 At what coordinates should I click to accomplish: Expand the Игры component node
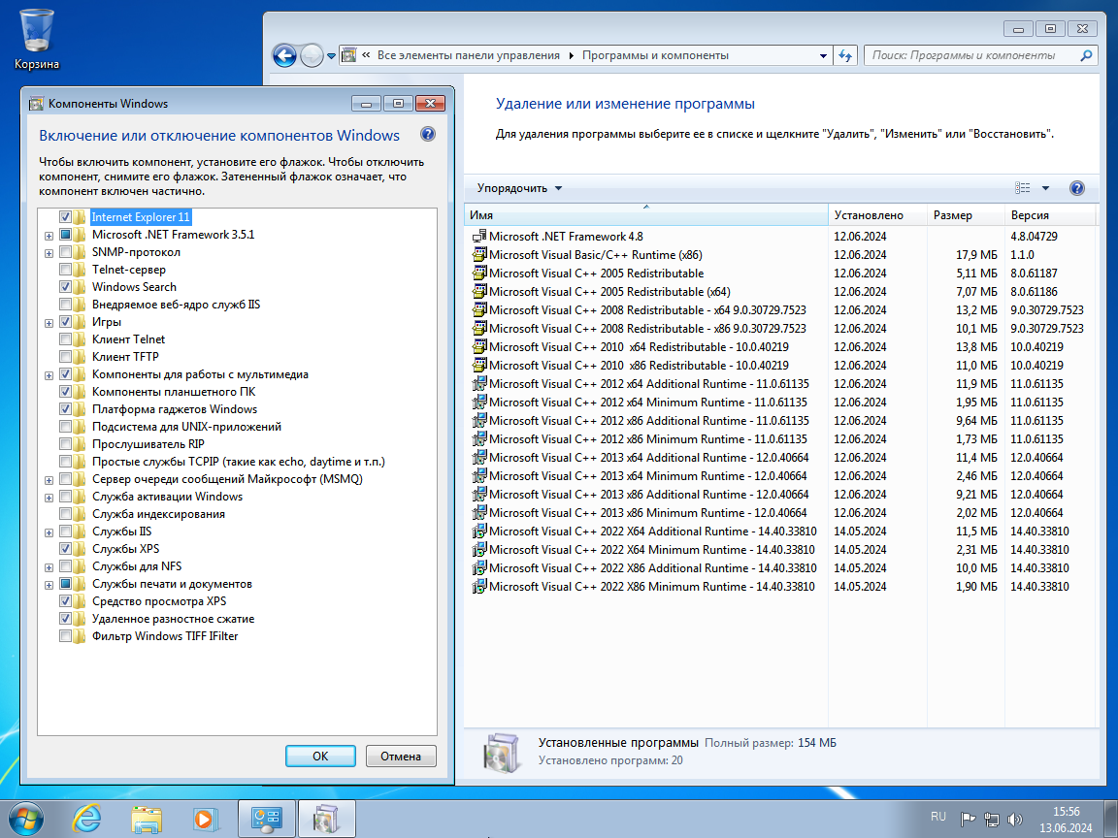click(x=49, y=323)
